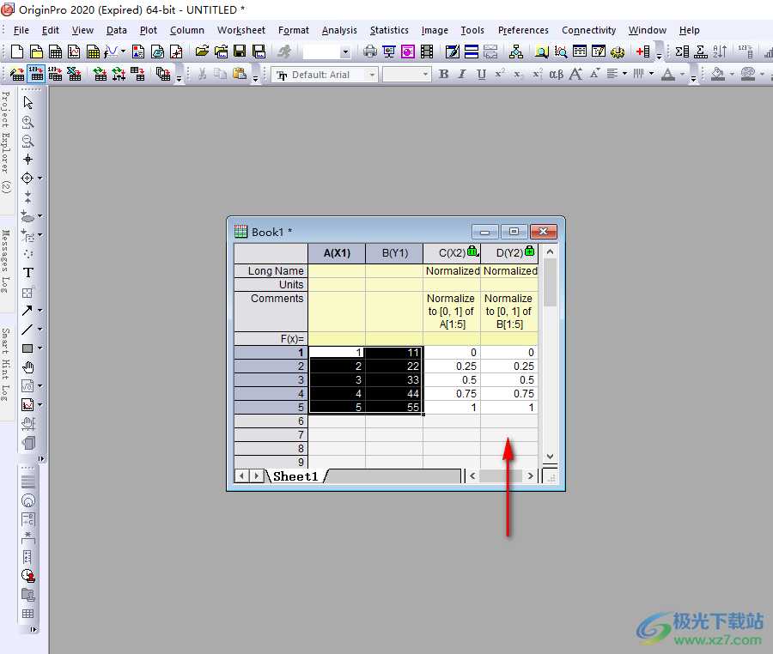Open the Analysis menu

point(339,31)
